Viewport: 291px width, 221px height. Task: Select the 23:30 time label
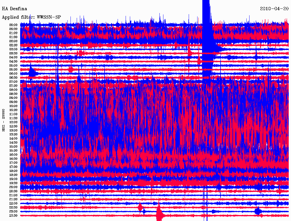point(13,216)
